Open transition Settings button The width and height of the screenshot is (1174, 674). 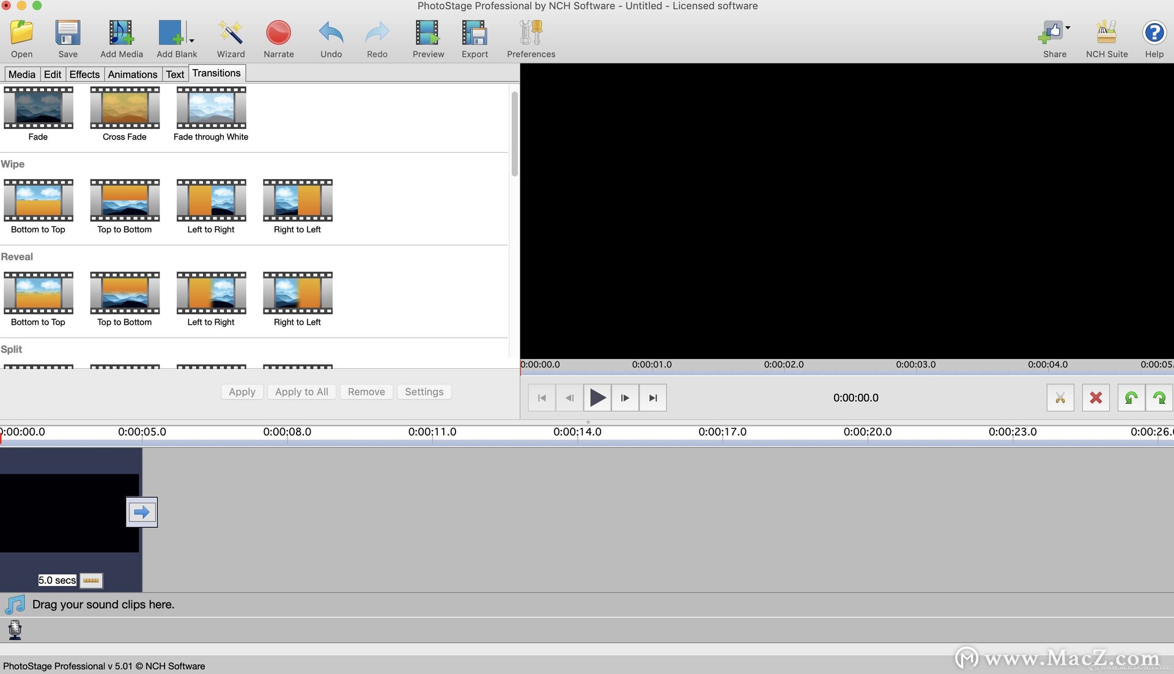pyautogui.click(x=424, y=392)
